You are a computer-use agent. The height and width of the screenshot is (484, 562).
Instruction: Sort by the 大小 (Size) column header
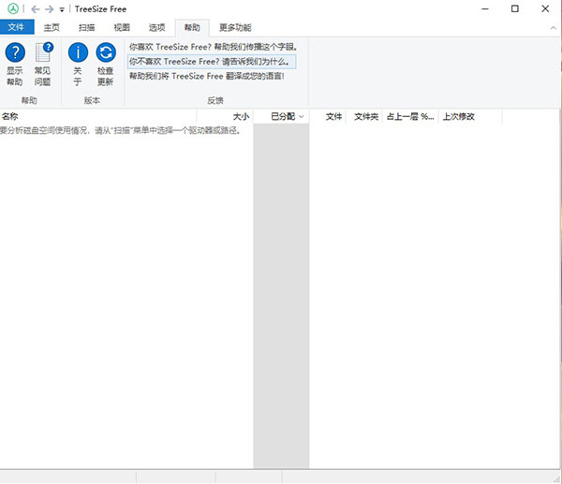(x=225, y=116)
